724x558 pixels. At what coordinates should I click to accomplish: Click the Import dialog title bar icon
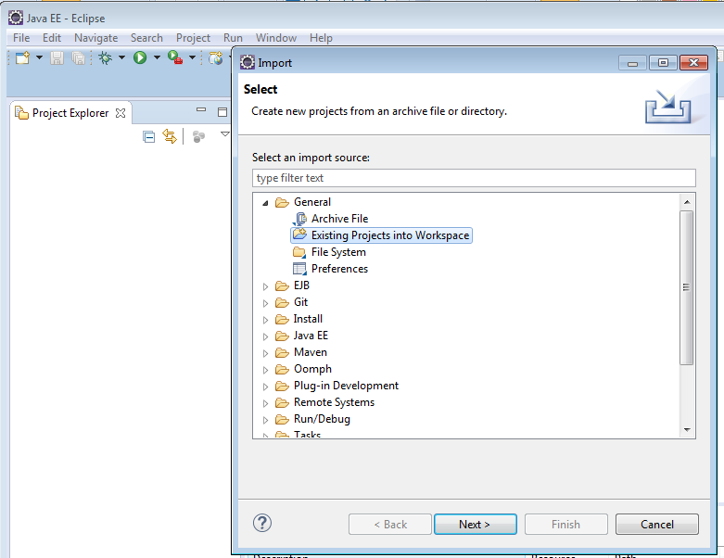click(248, 62)
